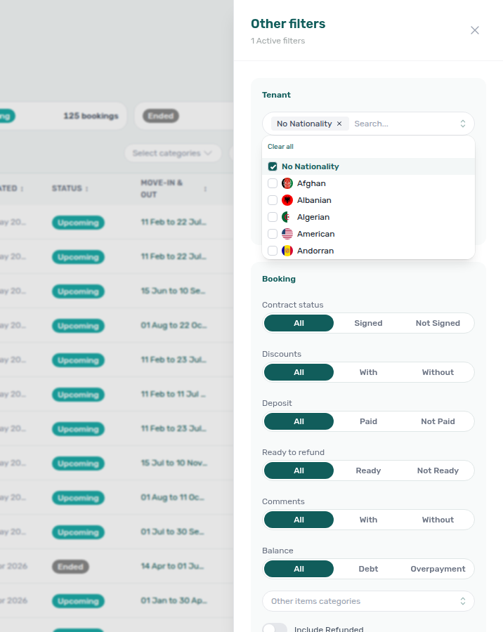
Task: Select All for Discounts
Action: 299,372
